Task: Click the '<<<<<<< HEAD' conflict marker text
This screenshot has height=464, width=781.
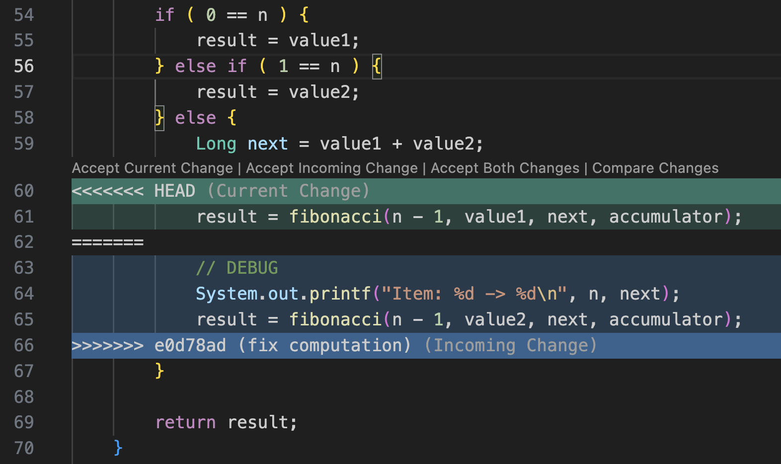Action: 134,191
